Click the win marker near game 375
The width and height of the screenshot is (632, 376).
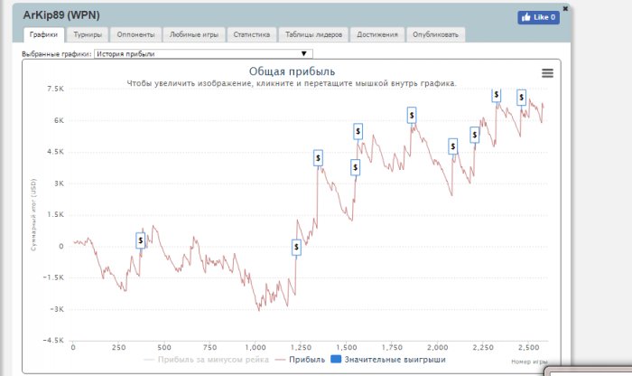(140, 240)
